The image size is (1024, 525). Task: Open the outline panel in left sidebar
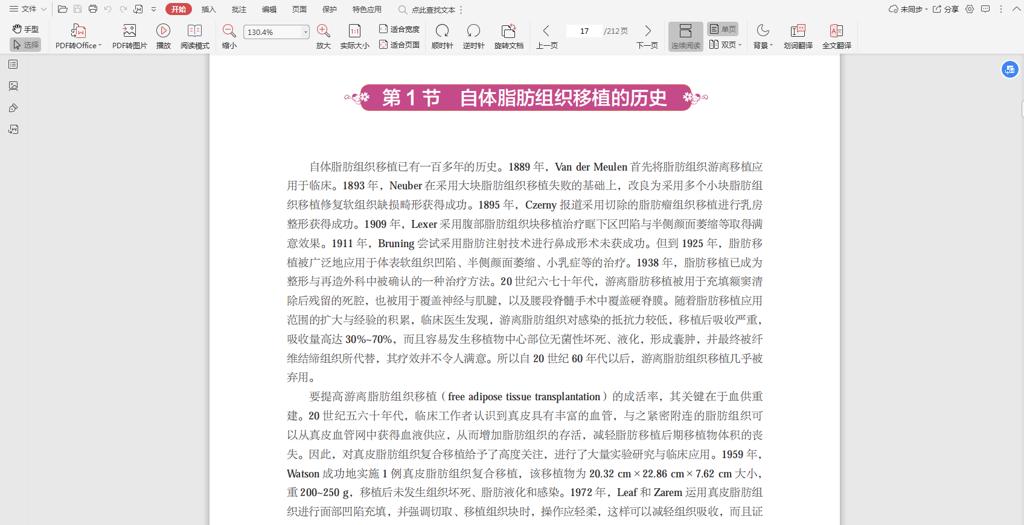click(13, 64)
